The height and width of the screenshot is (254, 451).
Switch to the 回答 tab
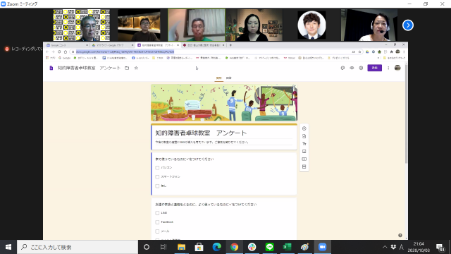[x=228, y=78]
